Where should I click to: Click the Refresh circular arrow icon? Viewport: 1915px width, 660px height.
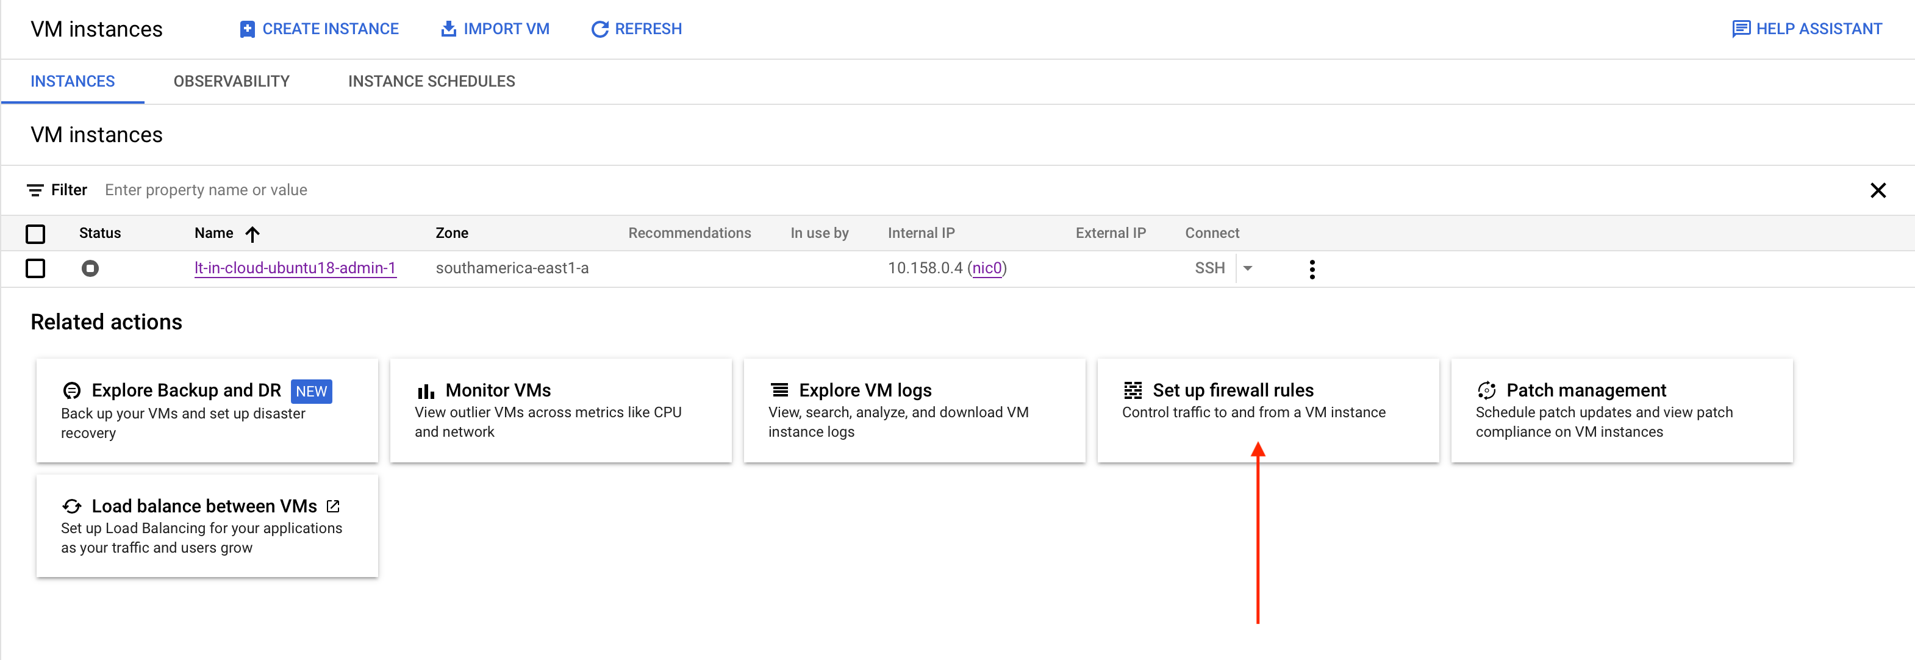(599, 29)
